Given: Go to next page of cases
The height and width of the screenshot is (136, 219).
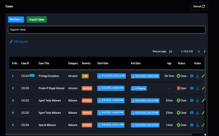Looking at the screenshot, I should pyautogui.click(x=205, y=51).
